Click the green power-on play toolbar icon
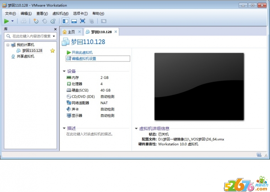 tap(7, 21)
